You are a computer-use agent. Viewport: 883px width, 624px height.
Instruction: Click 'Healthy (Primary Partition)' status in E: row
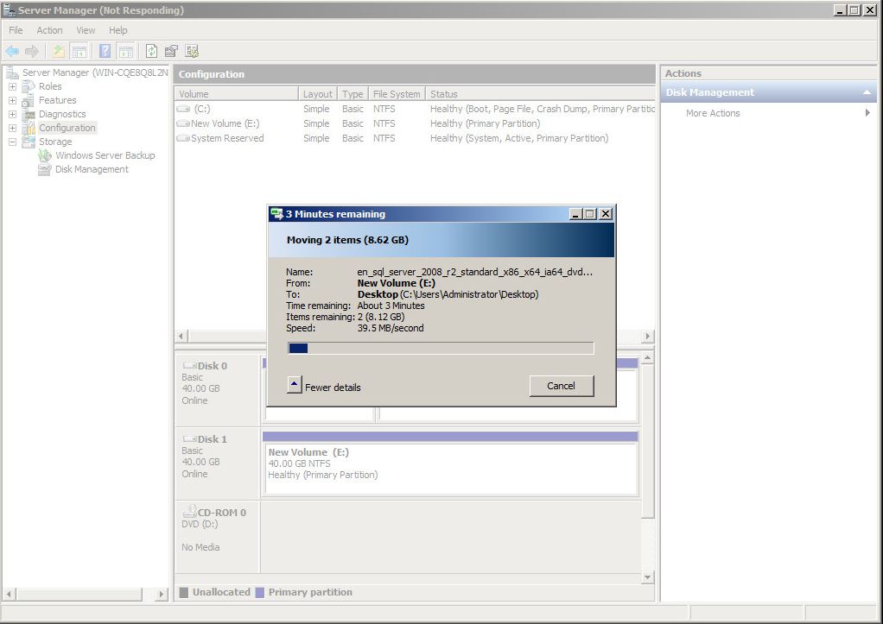point(485,123)
